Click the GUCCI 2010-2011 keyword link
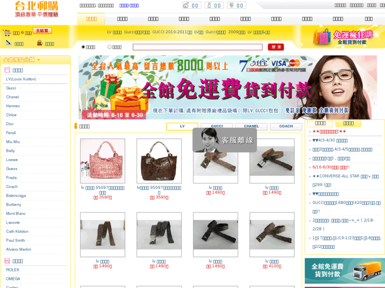Screen dimensions: 385x288 tap(172, 32)
